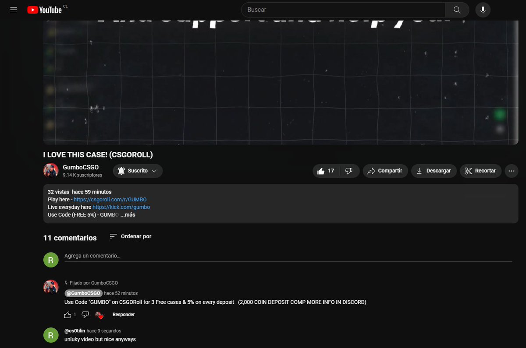
Task: Share the video via Compartir
Action: pos(385,171)
